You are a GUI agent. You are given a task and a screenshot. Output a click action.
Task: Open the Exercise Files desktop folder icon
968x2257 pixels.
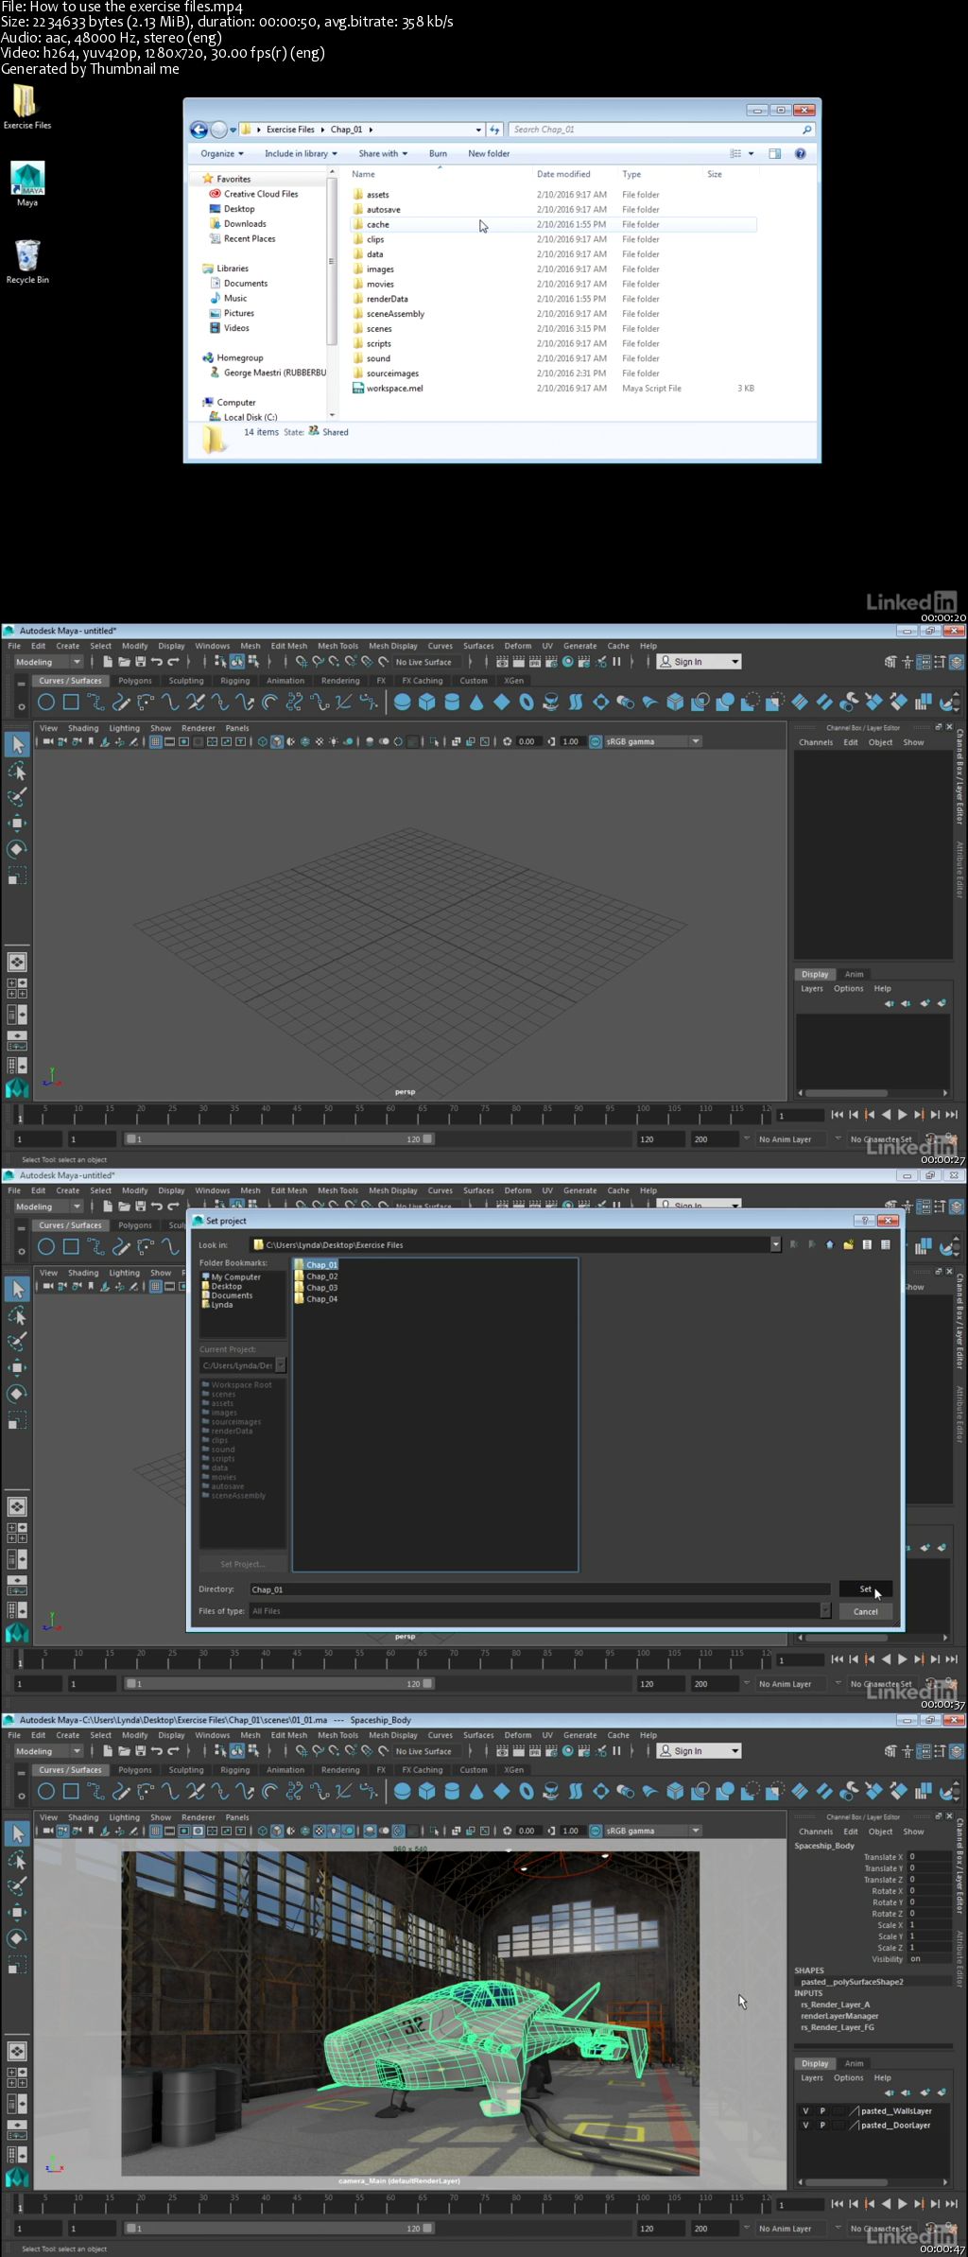coord(26,102)
